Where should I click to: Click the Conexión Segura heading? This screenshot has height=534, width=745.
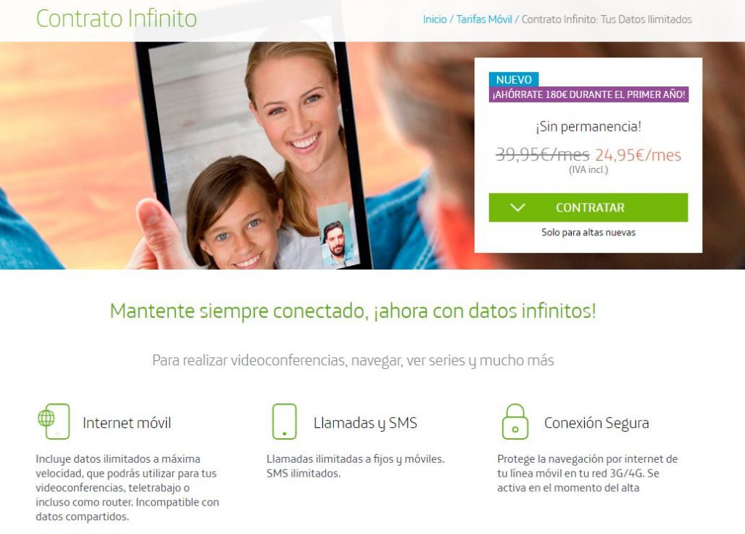pos(597,423)
